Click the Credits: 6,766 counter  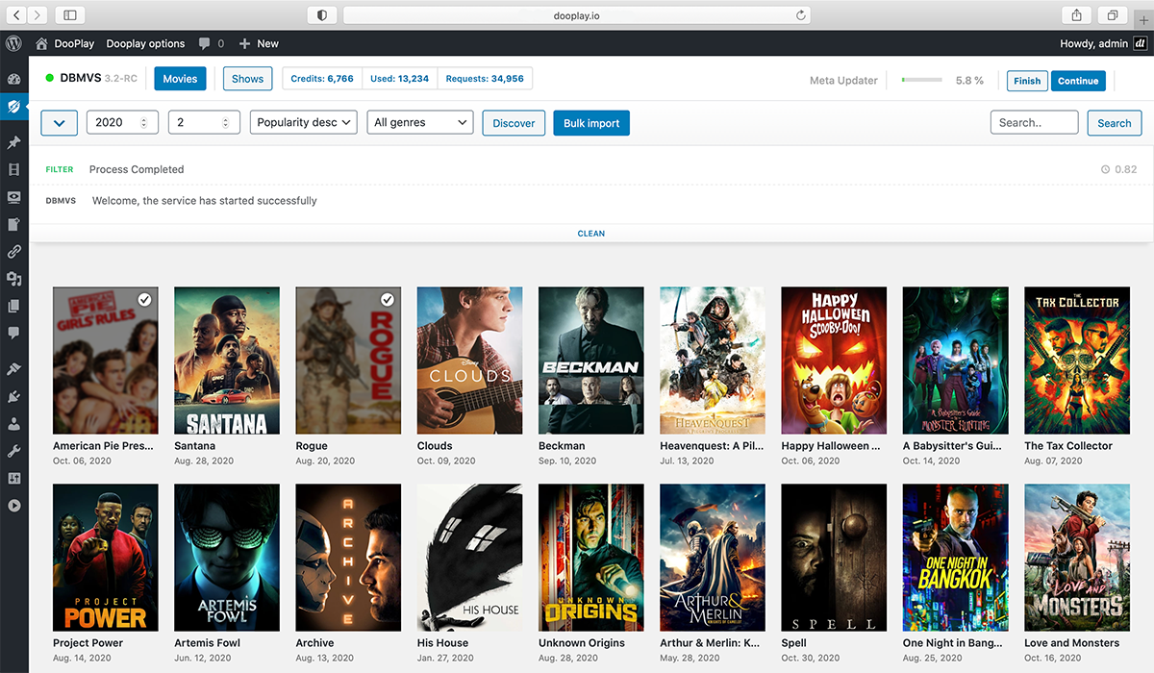click(x=322, y=79)
